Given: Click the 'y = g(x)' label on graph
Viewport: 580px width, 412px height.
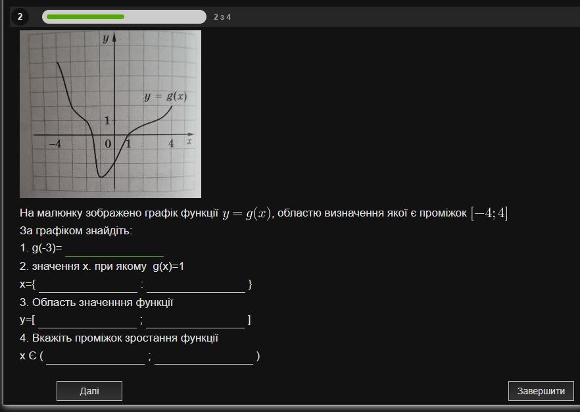Looking at the screenshot, I should pos(166,97).
